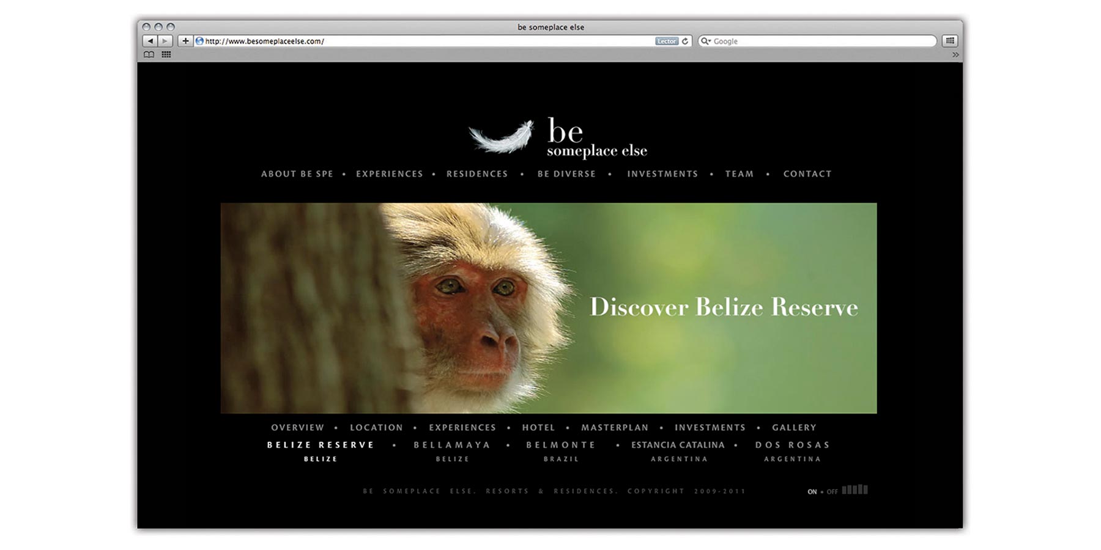Go to the CONTACT page
The width and height of the screenshot is (1101, 550).
807,174
